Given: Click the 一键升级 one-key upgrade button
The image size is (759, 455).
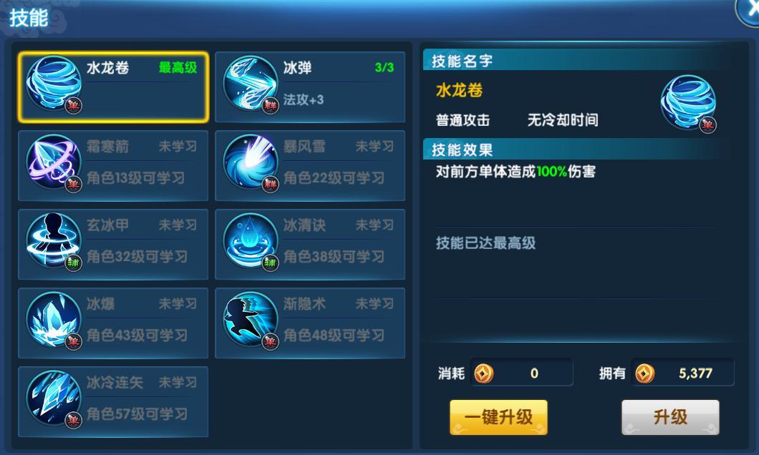Looking at the screenshot, I should 498,417.
